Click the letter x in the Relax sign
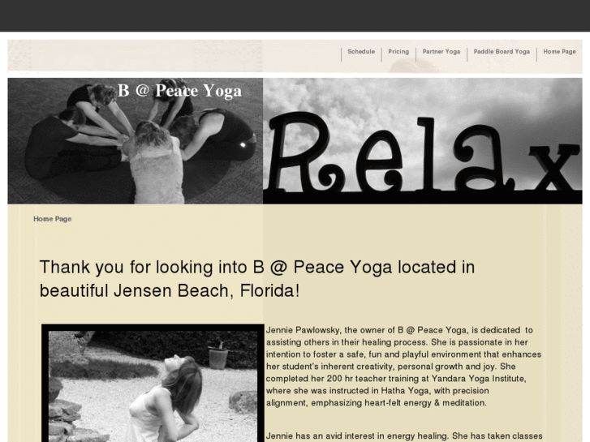Screen dimensions: 590x442 point(553,166)
